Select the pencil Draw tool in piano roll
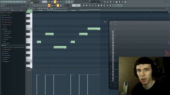This screenshot has height=95, width=170. point(37,8)
